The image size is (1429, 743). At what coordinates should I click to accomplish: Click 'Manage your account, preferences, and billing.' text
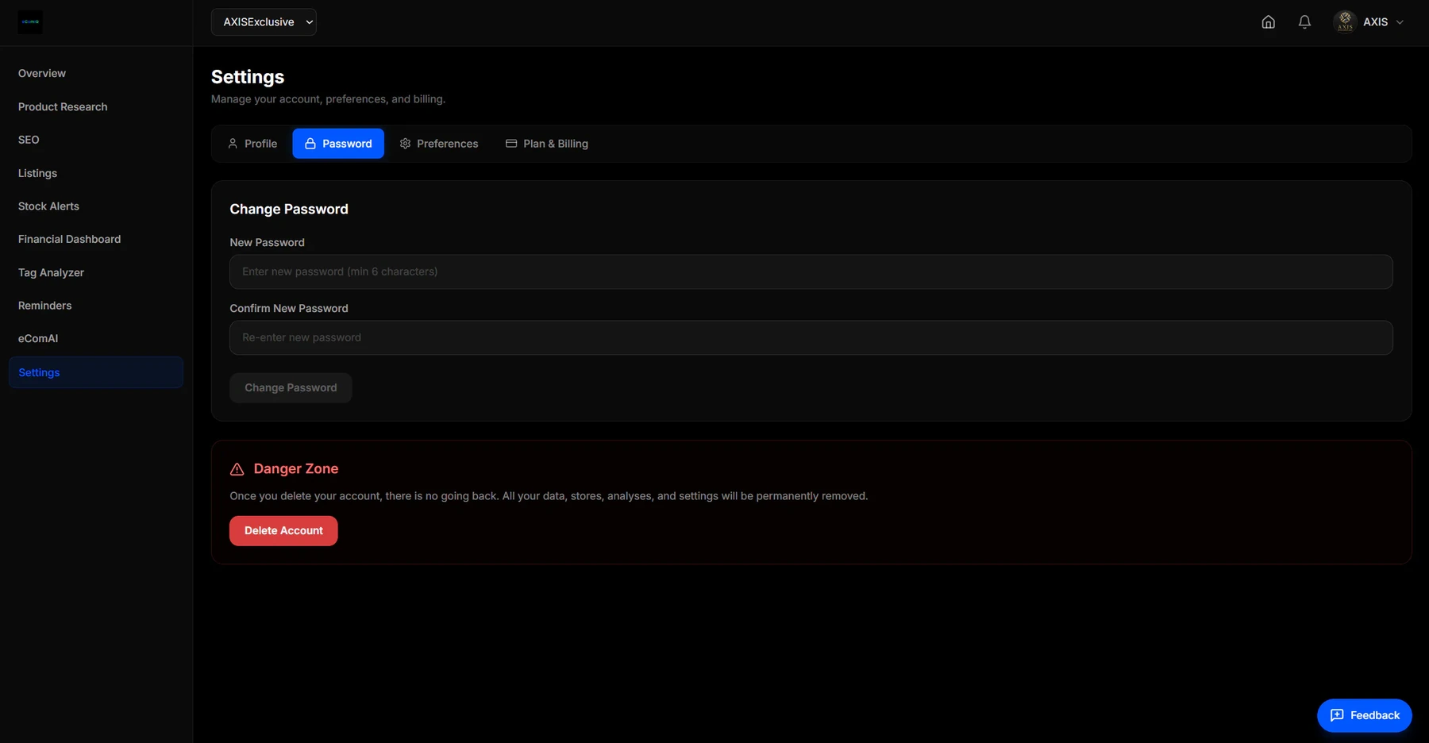[328, 99]
